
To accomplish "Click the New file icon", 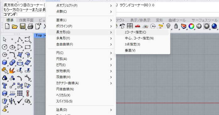I will tap(7, 26).
